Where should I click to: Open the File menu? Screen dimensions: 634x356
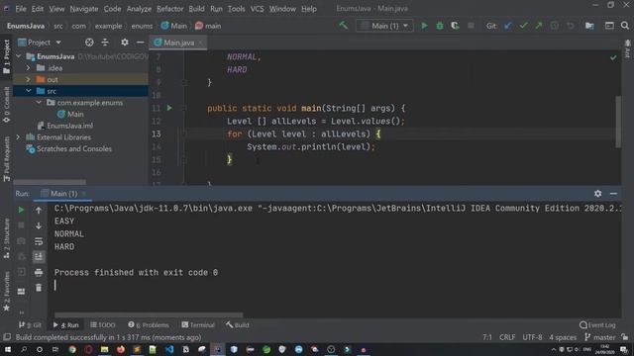point(21,9)
